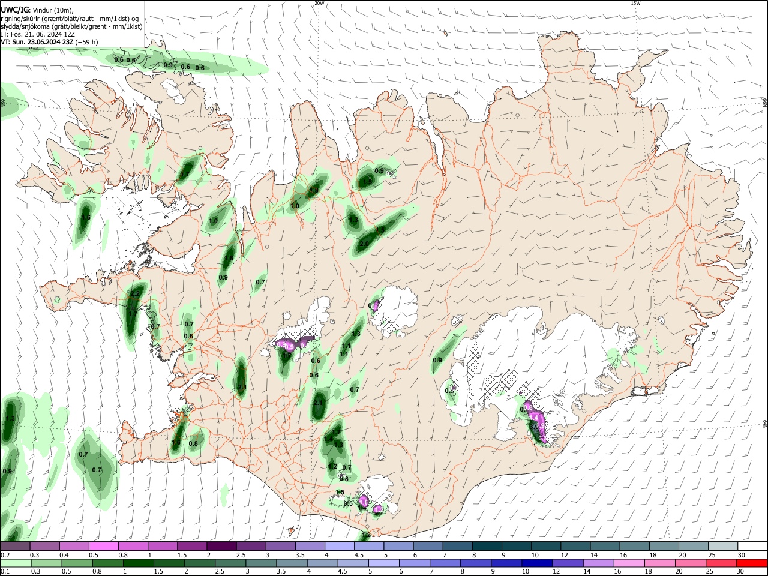Select the title text 'UWC/IG: Vindur (10m)'
This screenshot has height=576, width=768.
click(x=37, y=10)
